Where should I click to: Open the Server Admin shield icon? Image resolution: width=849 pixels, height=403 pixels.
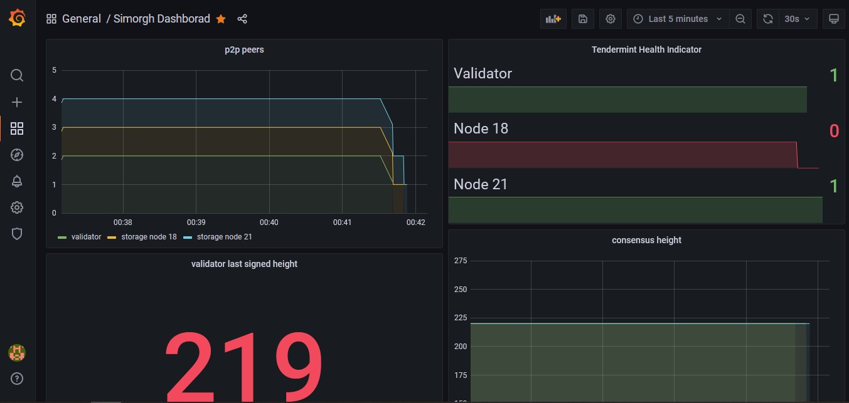click(x=17, y=234)
